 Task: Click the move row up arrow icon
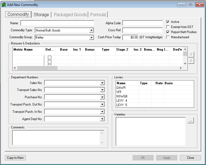click(x=191, y=54)
